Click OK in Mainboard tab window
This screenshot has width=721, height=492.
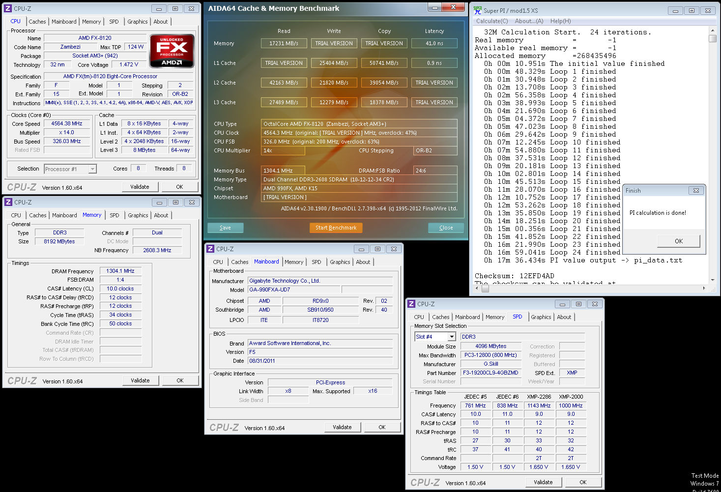[382, 427]
